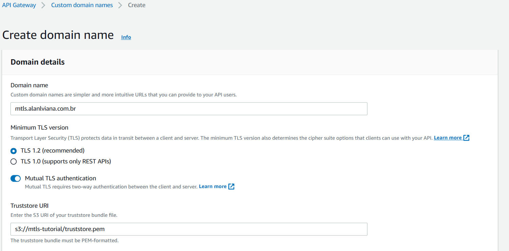
Task: Go to Custom domain names breadcrumb
Action: [82, 5]
